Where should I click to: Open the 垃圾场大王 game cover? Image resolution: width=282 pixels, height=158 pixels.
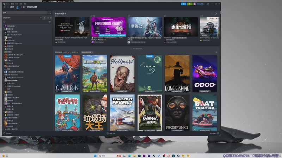pos(95,112)
